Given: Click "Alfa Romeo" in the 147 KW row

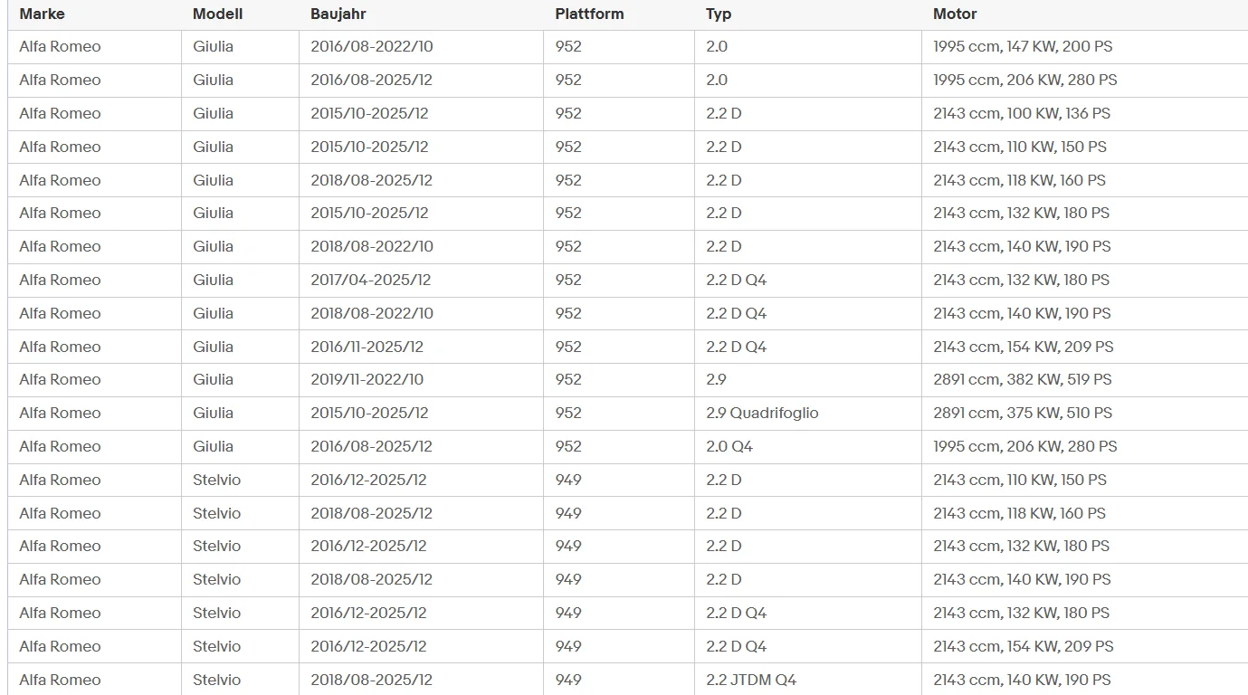Looking at the screenshot, I should pos(60,46).
